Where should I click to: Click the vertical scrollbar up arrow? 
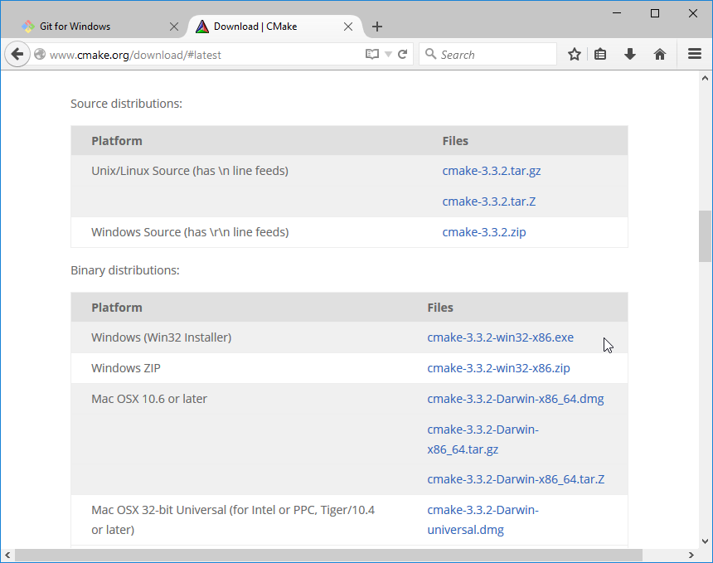point(705,78)
